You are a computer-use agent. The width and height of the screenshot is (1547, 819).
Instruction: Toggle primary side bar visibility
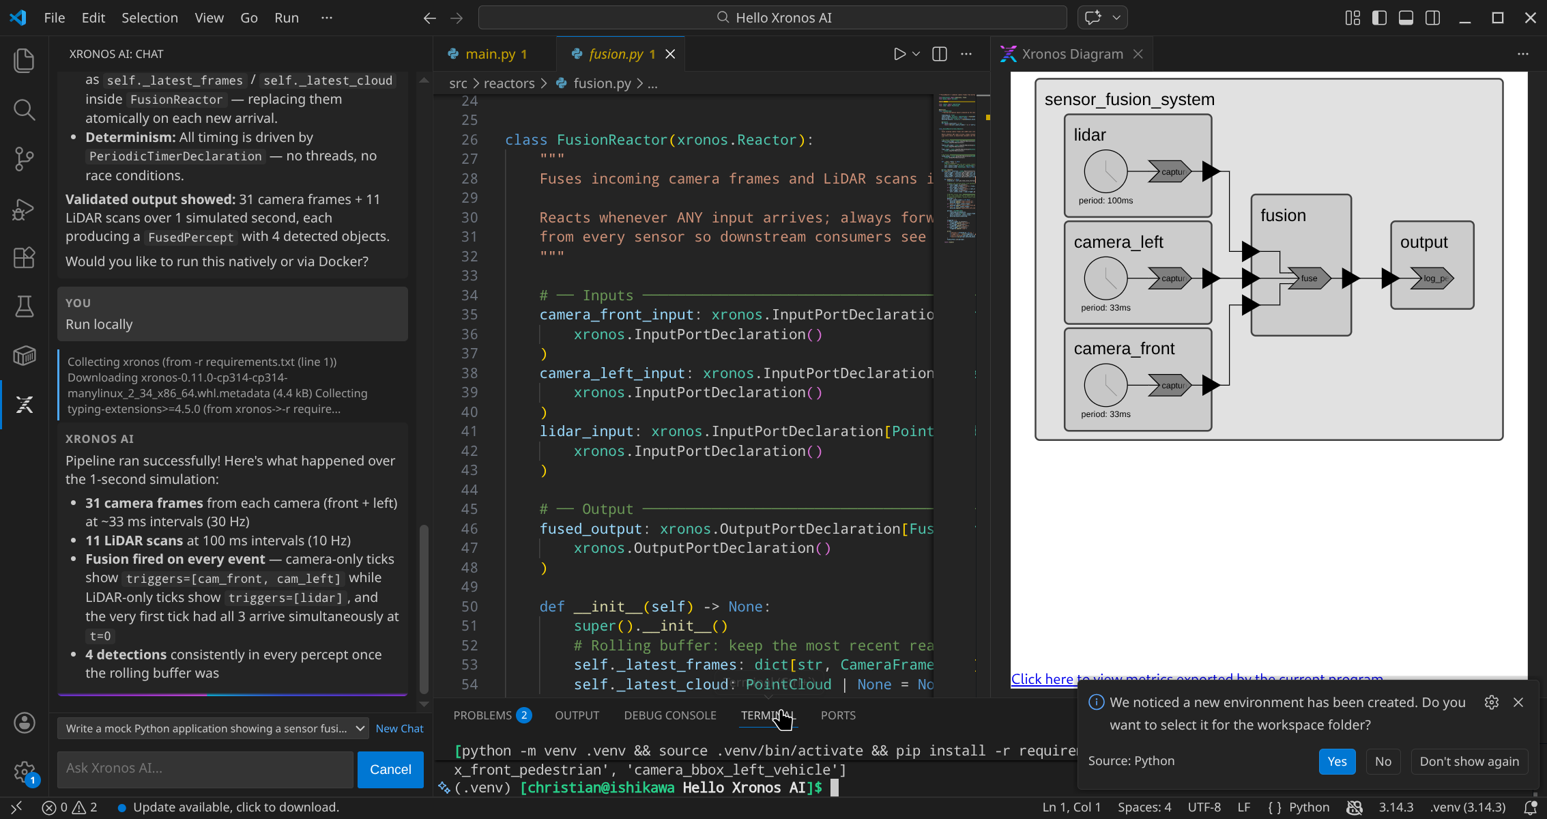[1379, 18]
